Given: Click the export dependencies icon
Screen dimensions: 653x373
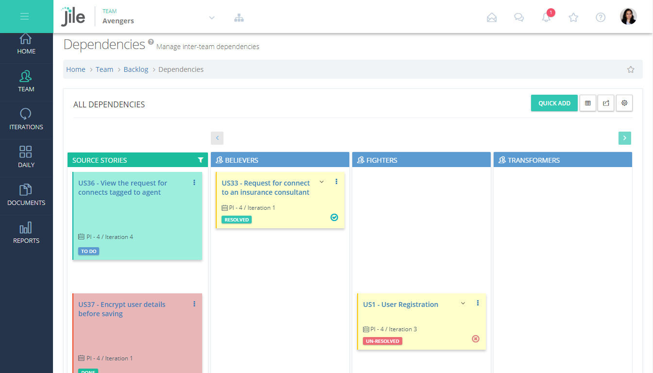Looking at the screenshot, I should (606, 103).
